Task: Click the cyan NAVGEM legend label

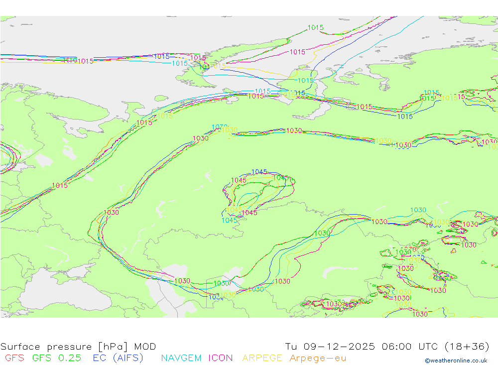Action: click(x=181, y=358)
